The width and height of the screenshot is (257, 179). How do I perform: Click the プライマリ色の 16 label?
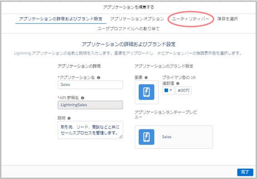tap(179, 77)
